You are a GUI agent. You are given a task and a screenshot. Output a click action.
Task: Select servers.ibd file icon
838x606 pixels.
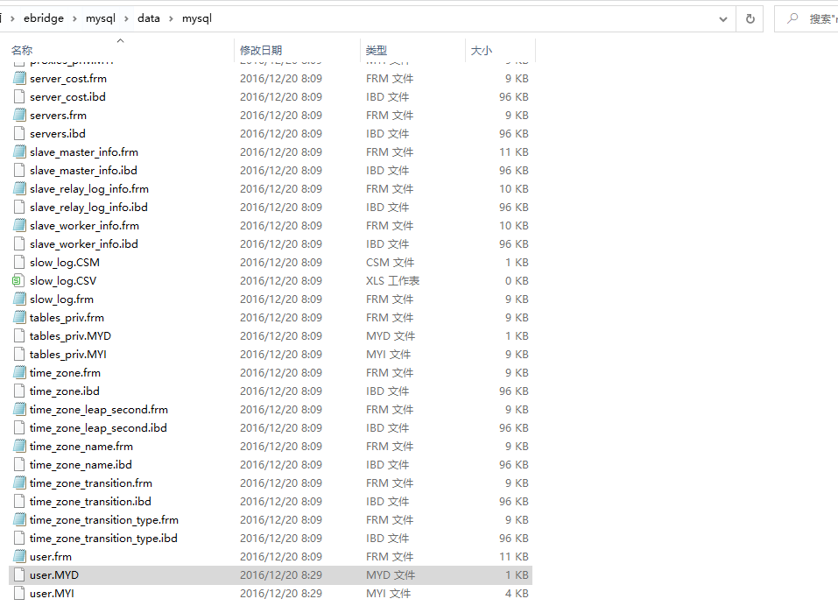19,134
